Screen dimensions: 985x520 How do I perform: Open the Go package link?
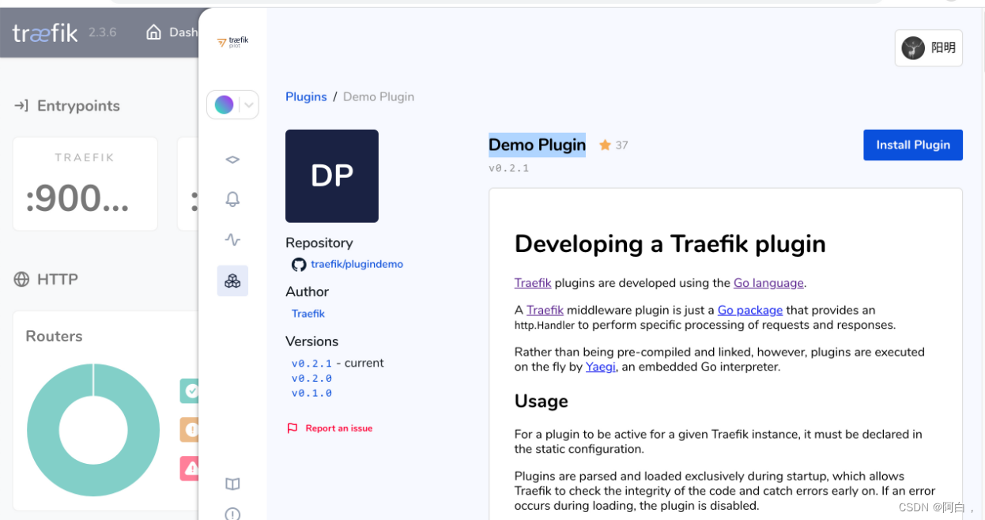click(x=750, y=310)
